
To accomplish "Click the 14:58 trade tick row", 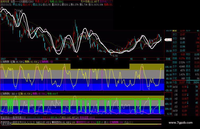I will click(x=186, y=87).
